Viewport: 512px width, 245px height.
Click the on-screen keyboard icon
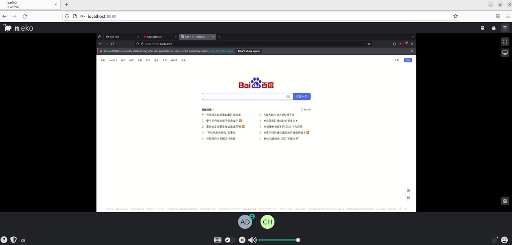point(218,239)
